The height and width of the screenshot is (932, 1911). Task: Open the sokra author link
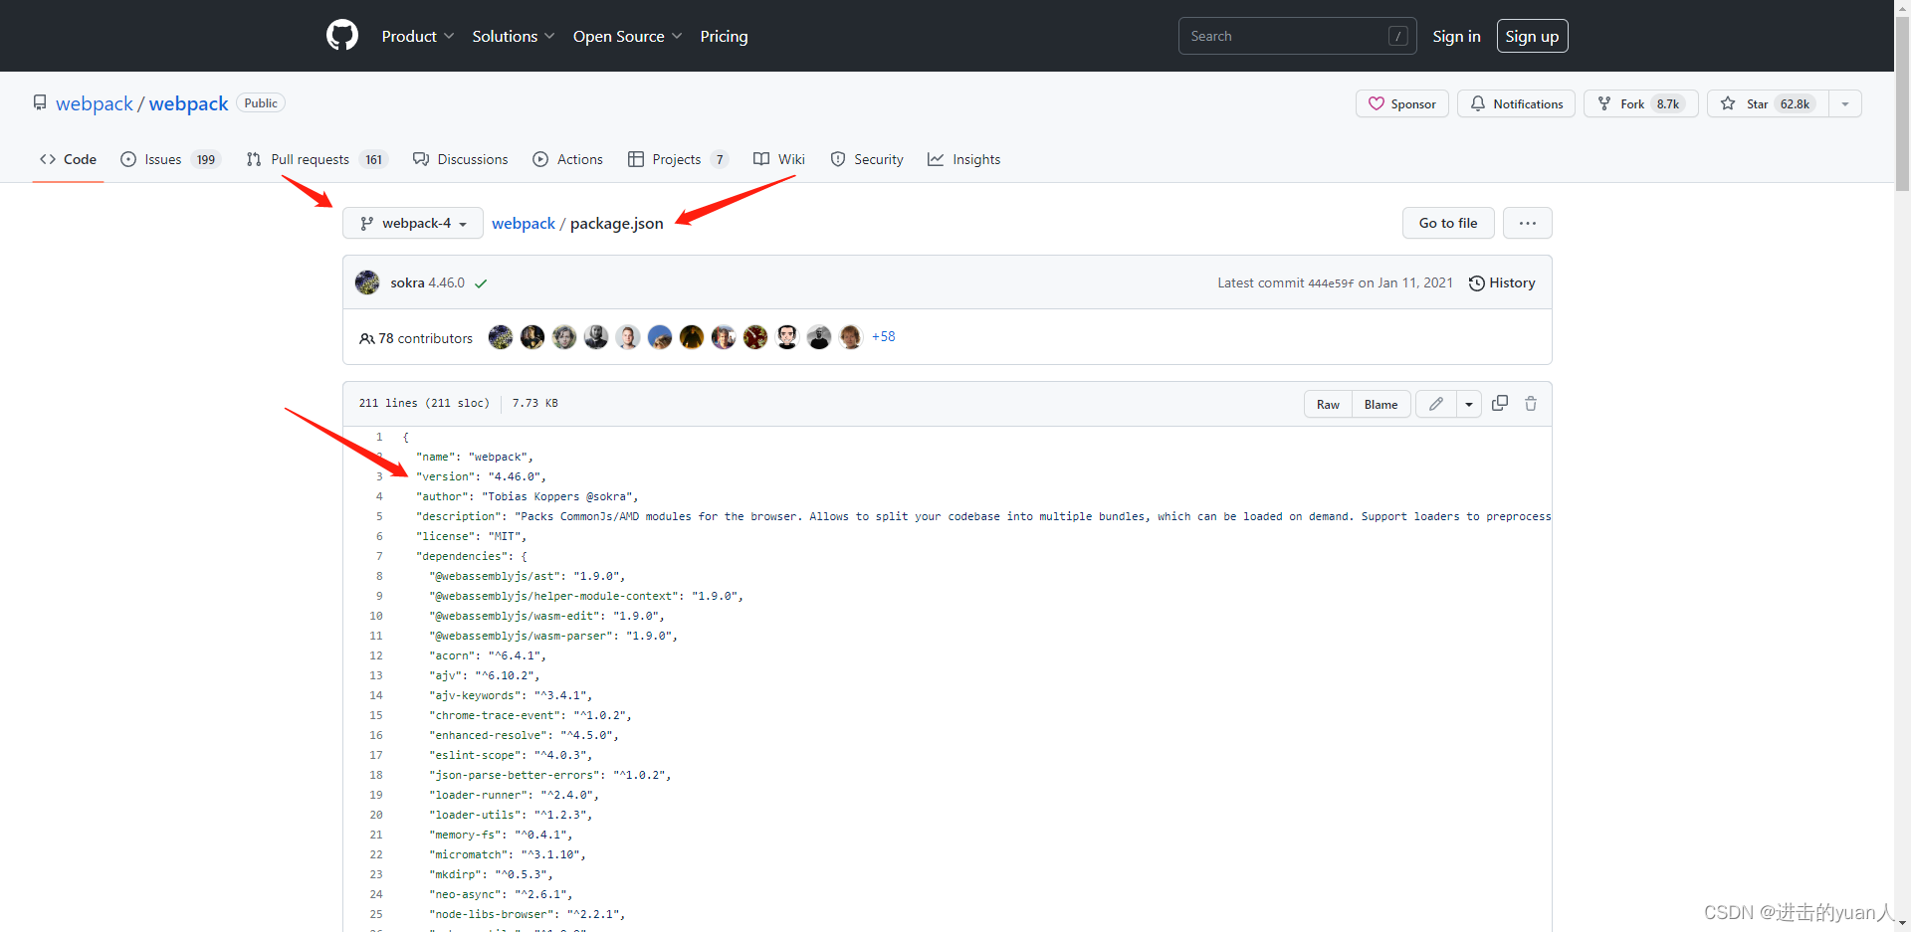point(407,282)
